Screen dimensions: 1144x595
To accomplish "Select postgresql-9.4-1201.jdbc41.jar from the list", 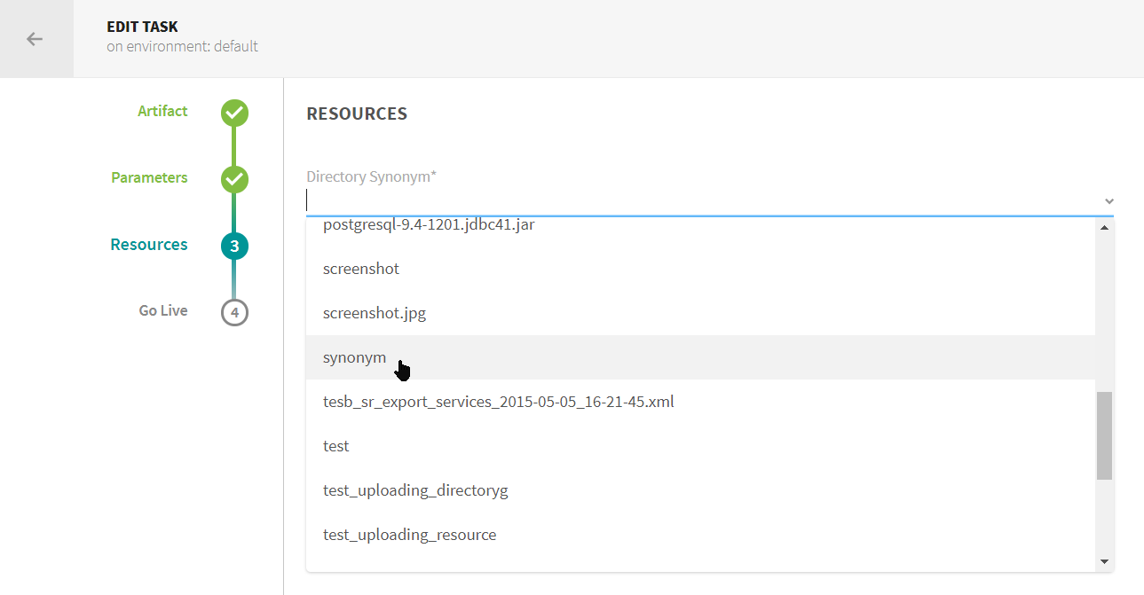I will [429, 224].
